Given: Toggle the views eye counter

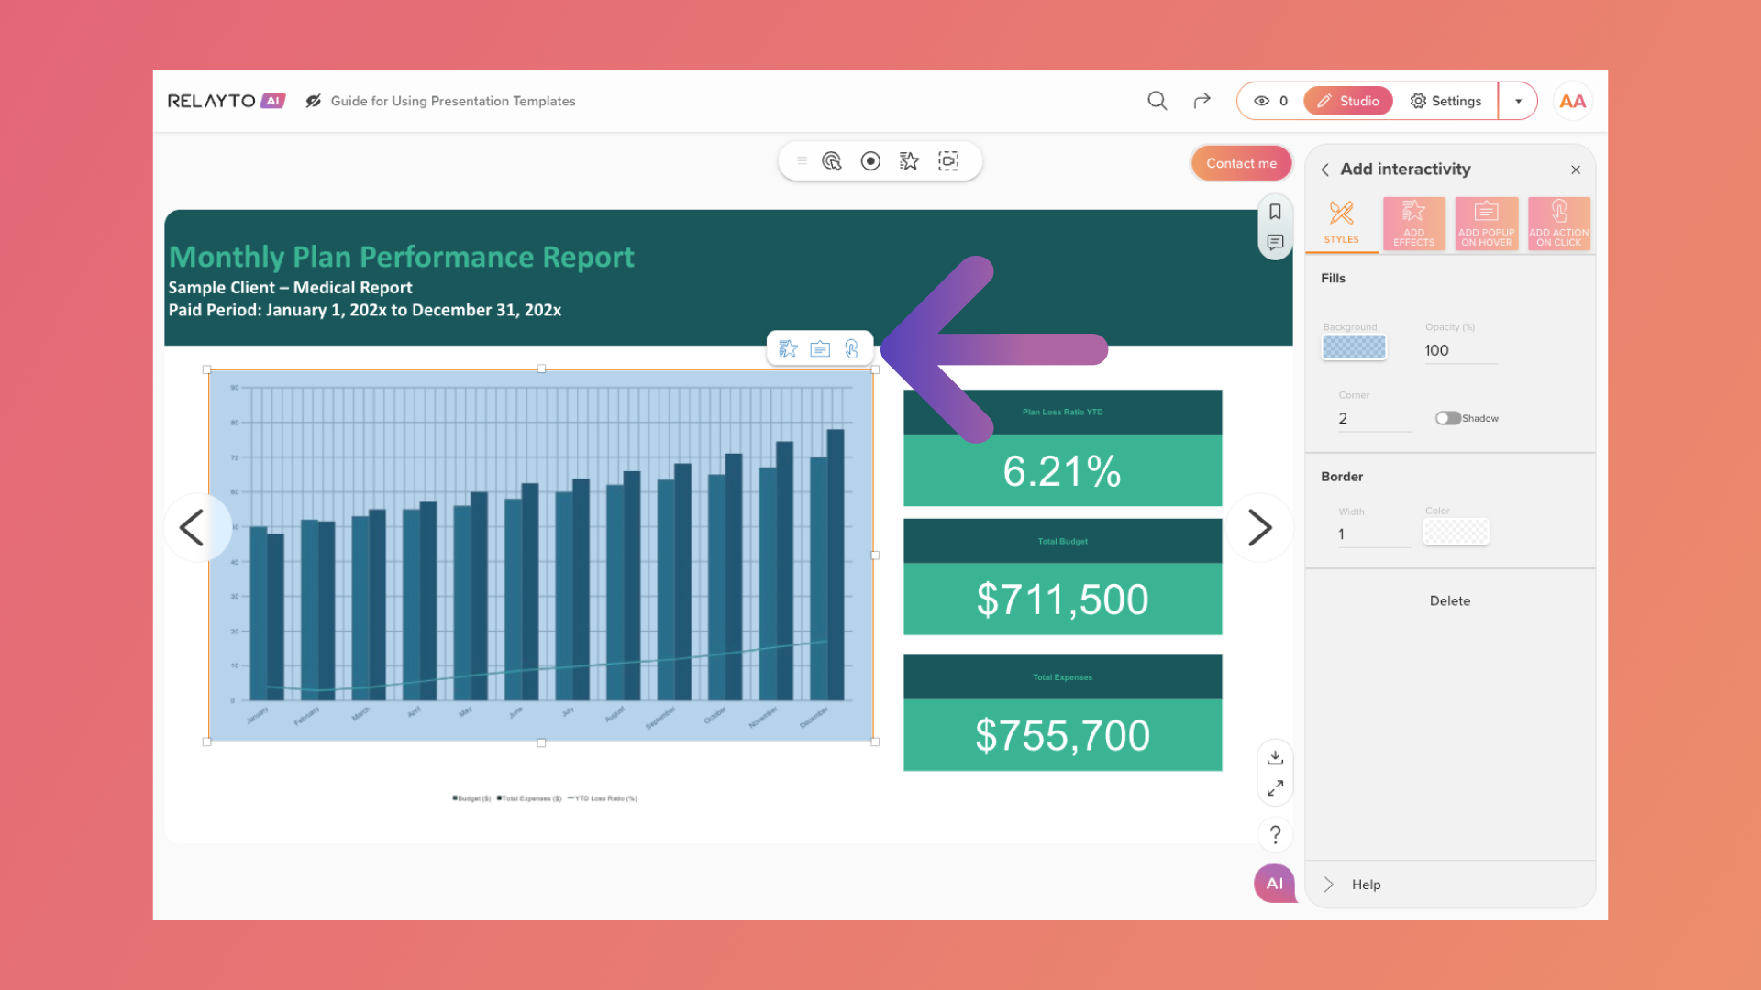Looking at the screenshot, I should coord(1270,101).
